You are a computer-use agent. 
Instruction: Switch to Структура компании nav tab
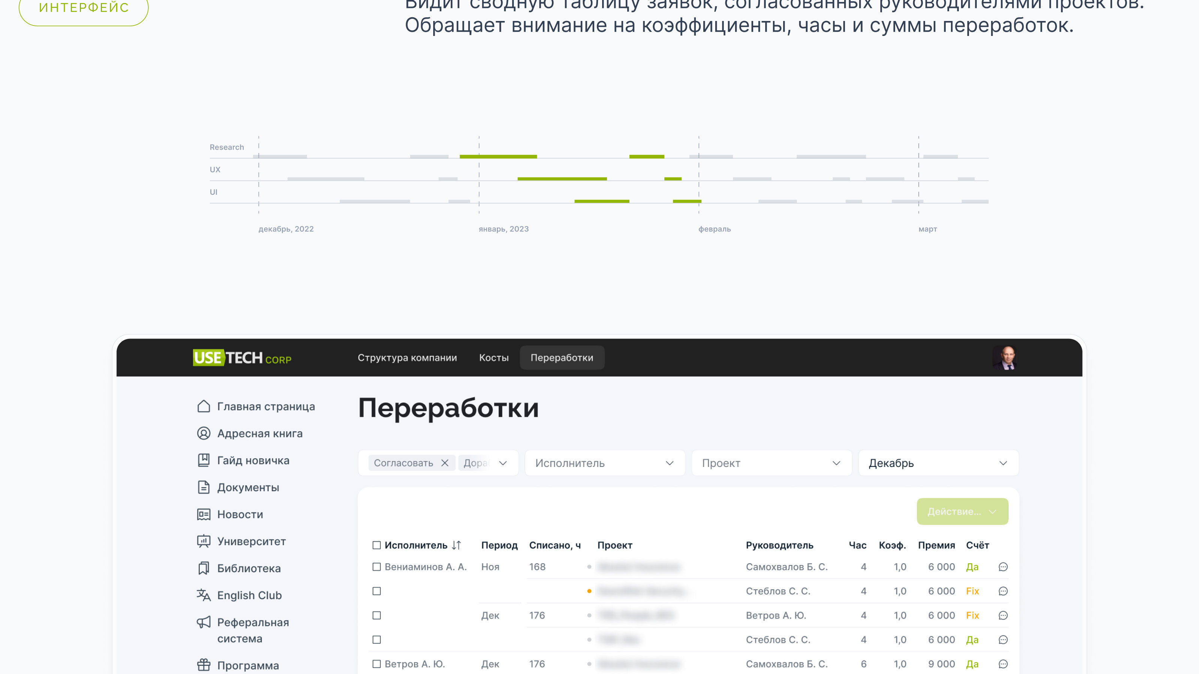[407, 358]
